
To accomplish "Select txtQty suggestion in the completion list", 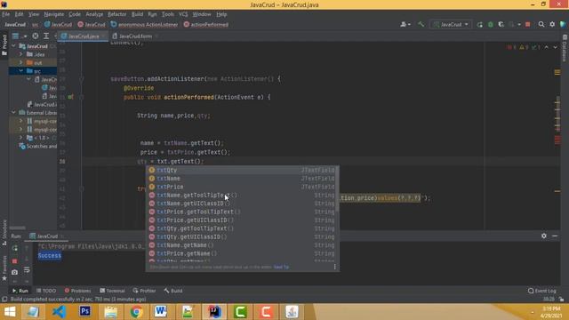I will coord(242,170).
